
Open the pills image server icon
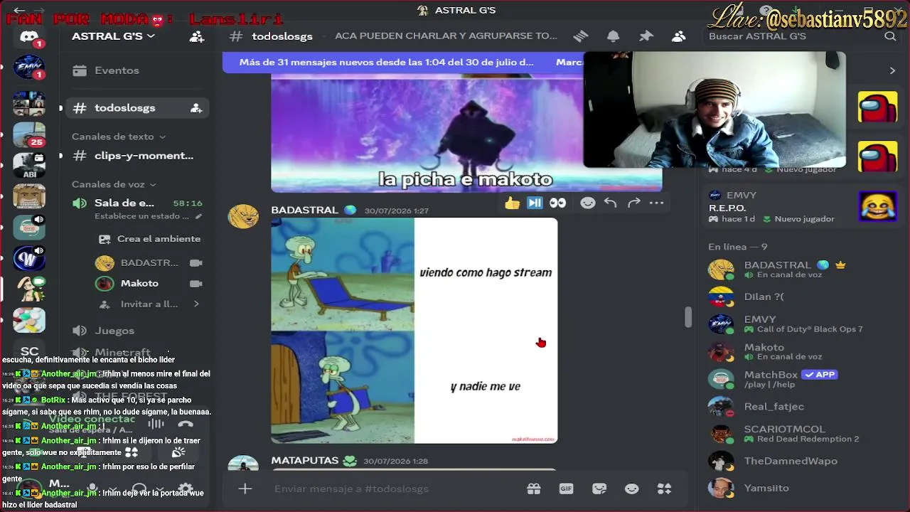[x=29, y=320]
